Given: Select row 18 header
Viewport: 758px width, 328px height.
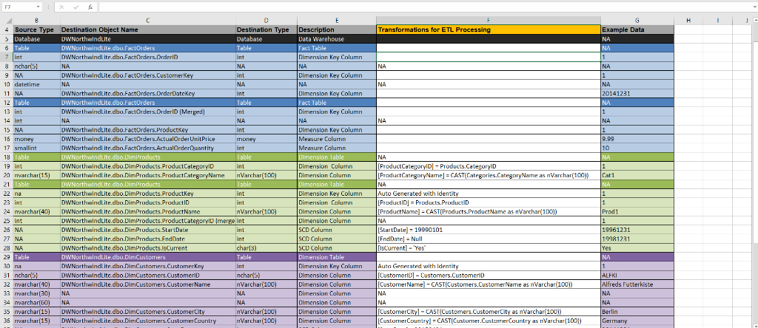Looking at the screenshot, I should click(6, 157).
